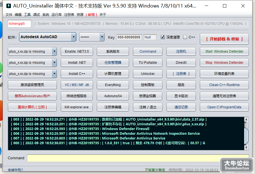This screenshot has width=255, height=174.
Task: Click the 系统版本 button
Action: point(113,51)
